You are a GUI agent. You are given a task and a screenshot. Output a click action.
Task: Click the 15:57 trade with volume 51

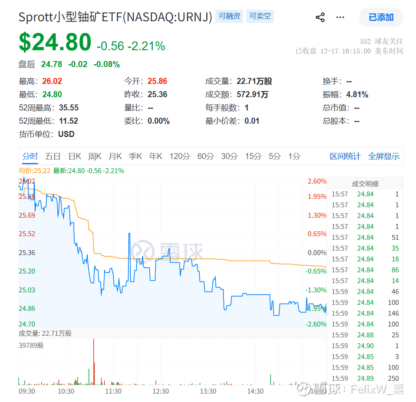click(x=365, y=237)
